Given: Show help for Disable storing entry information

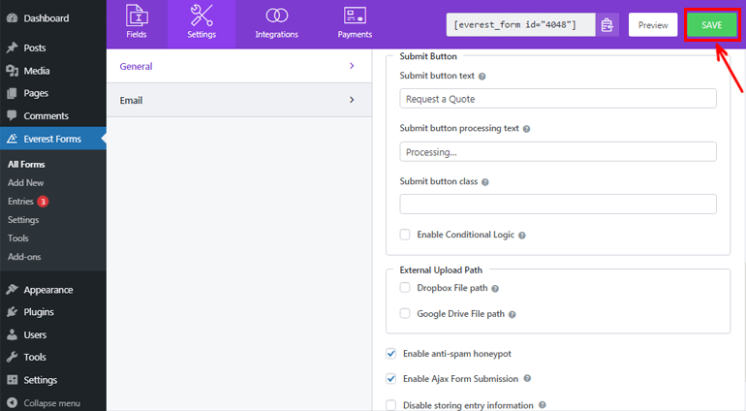Looking at the screenshot, I should pos(542,405).
